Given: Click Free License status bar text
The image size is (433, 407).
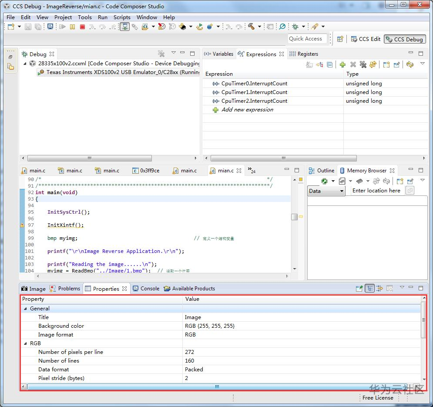Looking at the screenshot, I should (x=378, y=397).
